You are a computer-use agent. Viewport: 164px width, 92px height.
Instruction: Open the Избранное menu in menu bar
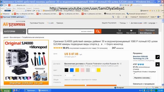(21, 8)
